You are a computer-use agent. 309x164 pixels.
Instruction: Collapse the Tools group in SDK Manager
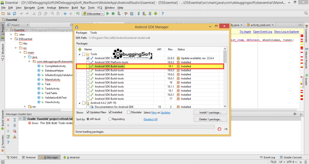pyautogui.click(x=79, y=54)
